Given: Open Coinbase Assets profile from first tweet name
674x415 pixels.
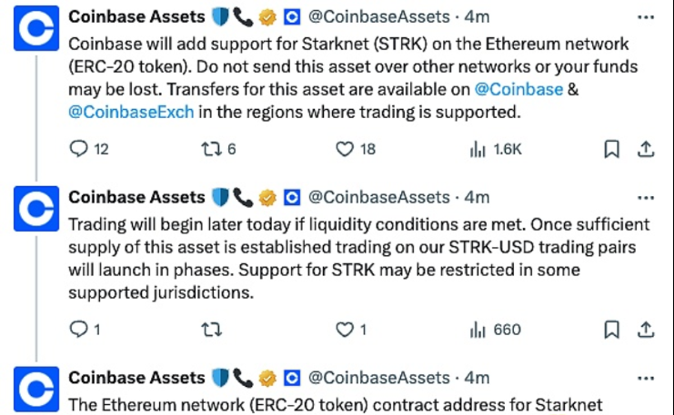Looking at the screenshot, I should point(137,17).
